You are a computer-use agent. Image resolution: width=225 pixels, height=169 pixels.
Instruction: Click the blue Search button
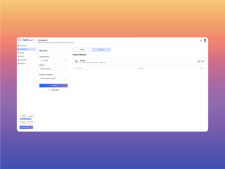tap(53, 85)
